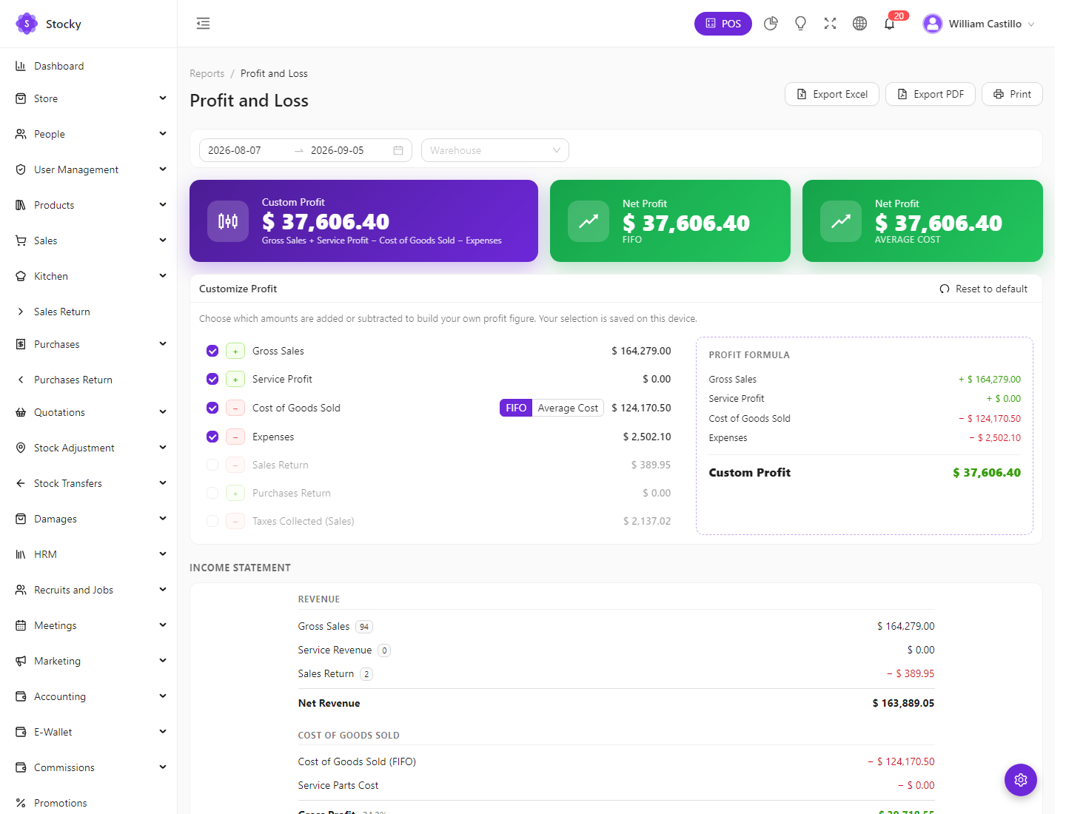This screenshot has width=1066, height=814.
Task: Select FIFO costing method toggle
Action: [516, 408]
